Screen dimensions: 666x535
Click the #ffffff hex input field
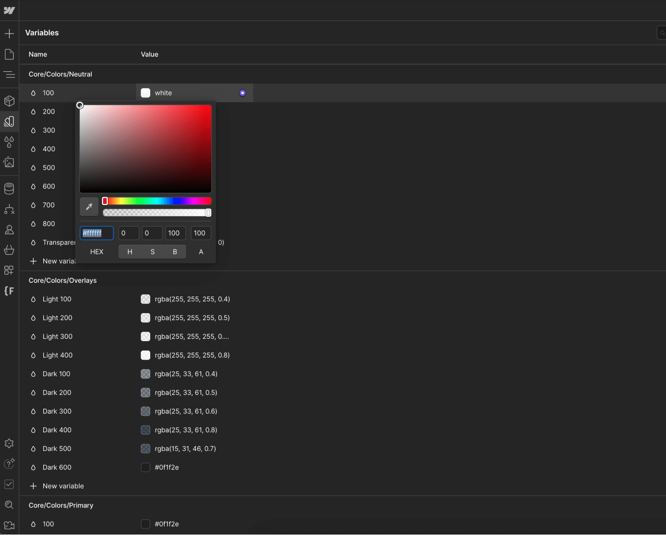pyautogui.click(x=97, y=233)
